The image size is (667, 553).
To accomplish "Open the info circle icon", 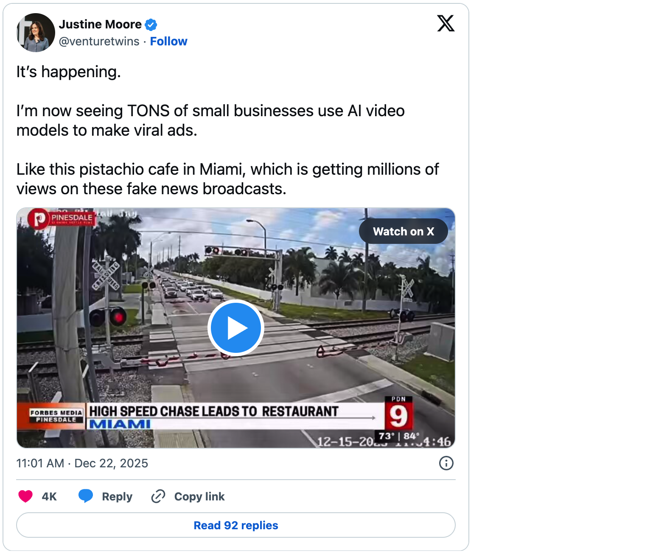I will pyautogui.click(x=446, y=463).
